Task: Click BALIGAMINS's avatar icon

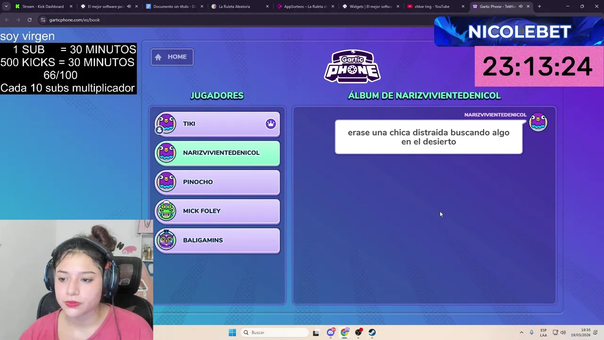Action: click(166, 240)
